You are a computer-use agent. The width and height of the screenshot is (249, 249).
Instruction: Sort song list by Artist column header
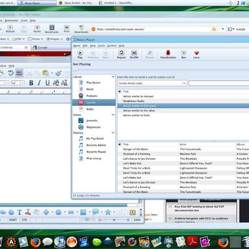[x=207, y=144]
